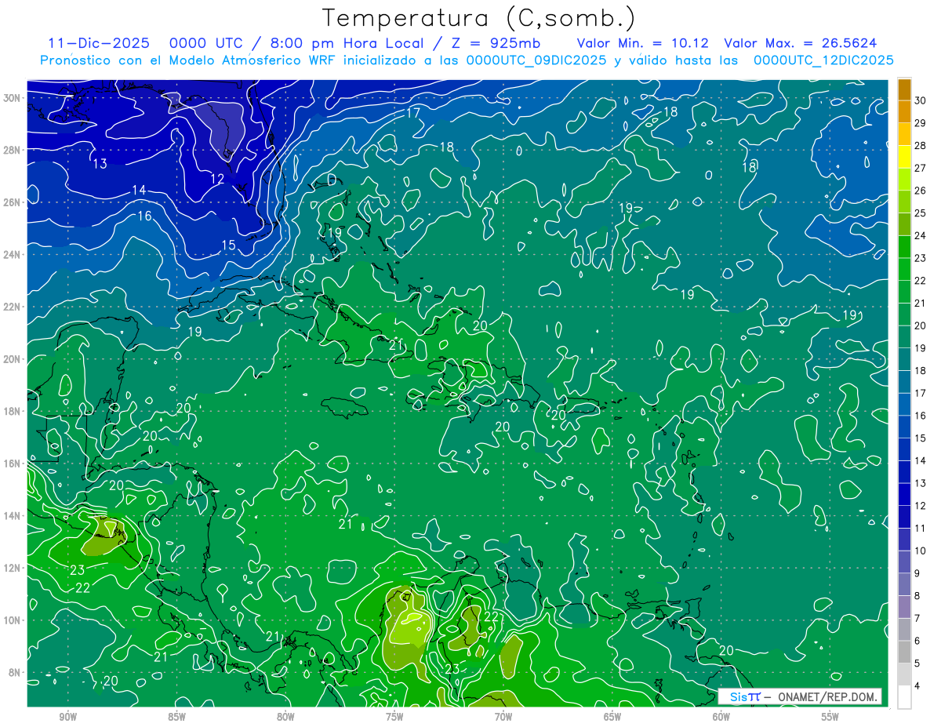Click the '8N' latitude axis label

(x=15, y=672)
